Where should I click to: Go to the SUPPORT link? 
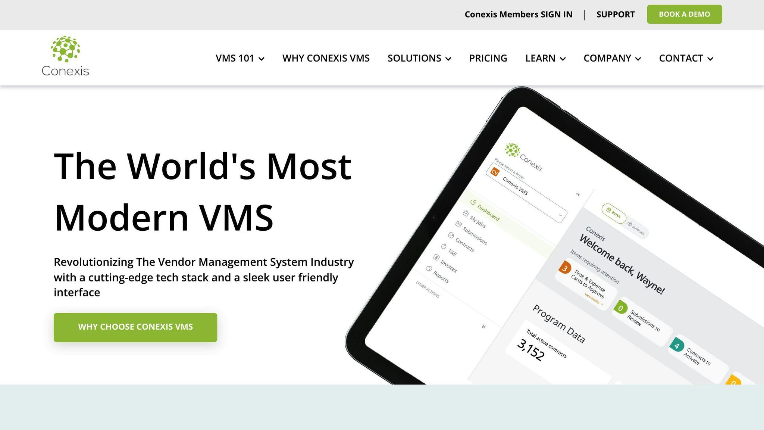click(x=616, y=15)
